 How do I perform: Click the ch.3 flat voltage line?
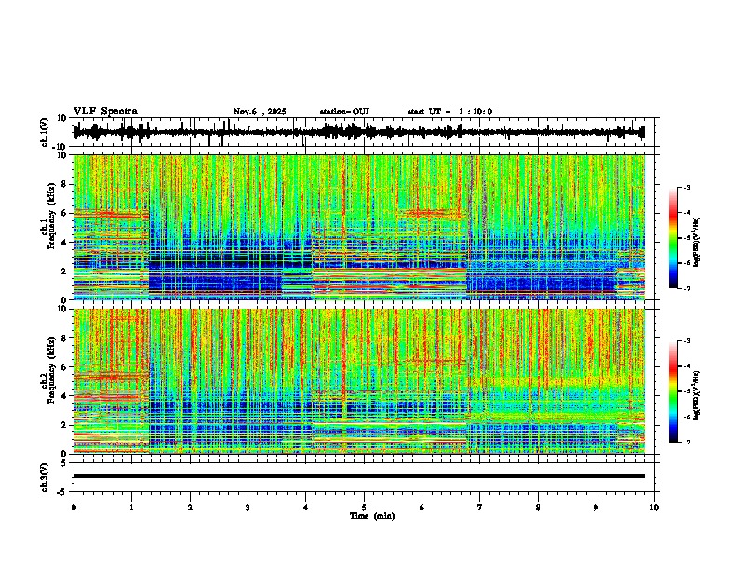pyautogui.click(x=358, y=476)
